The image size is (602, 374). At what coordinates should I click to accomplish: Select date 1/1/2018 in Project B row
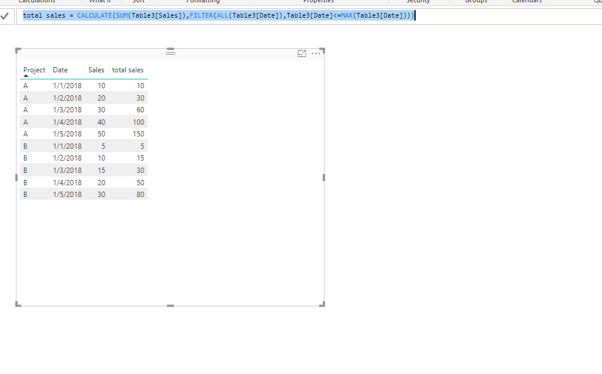click(x=67, y=146)
